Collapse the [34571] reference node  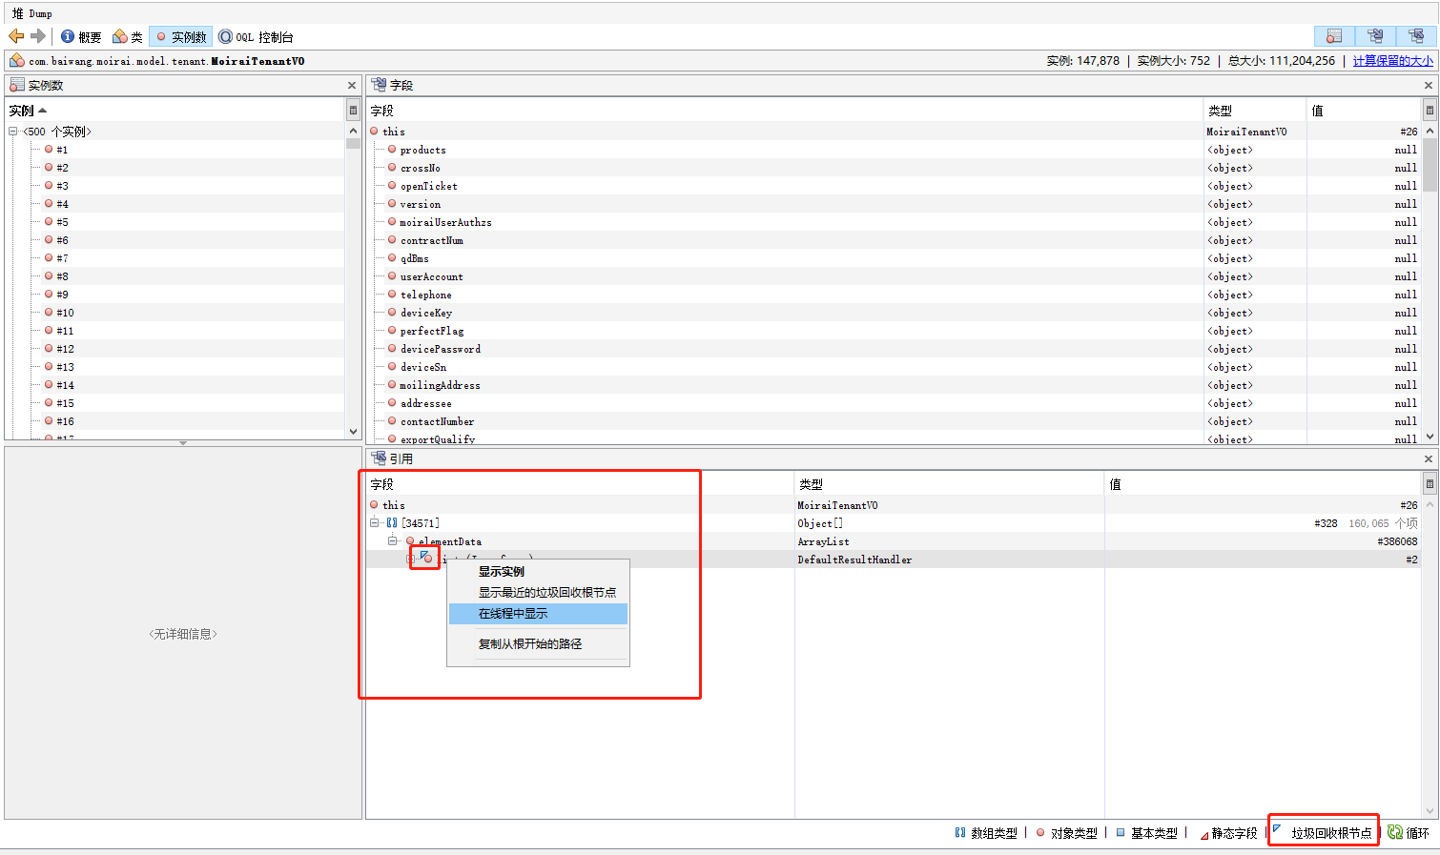(375, 523)
